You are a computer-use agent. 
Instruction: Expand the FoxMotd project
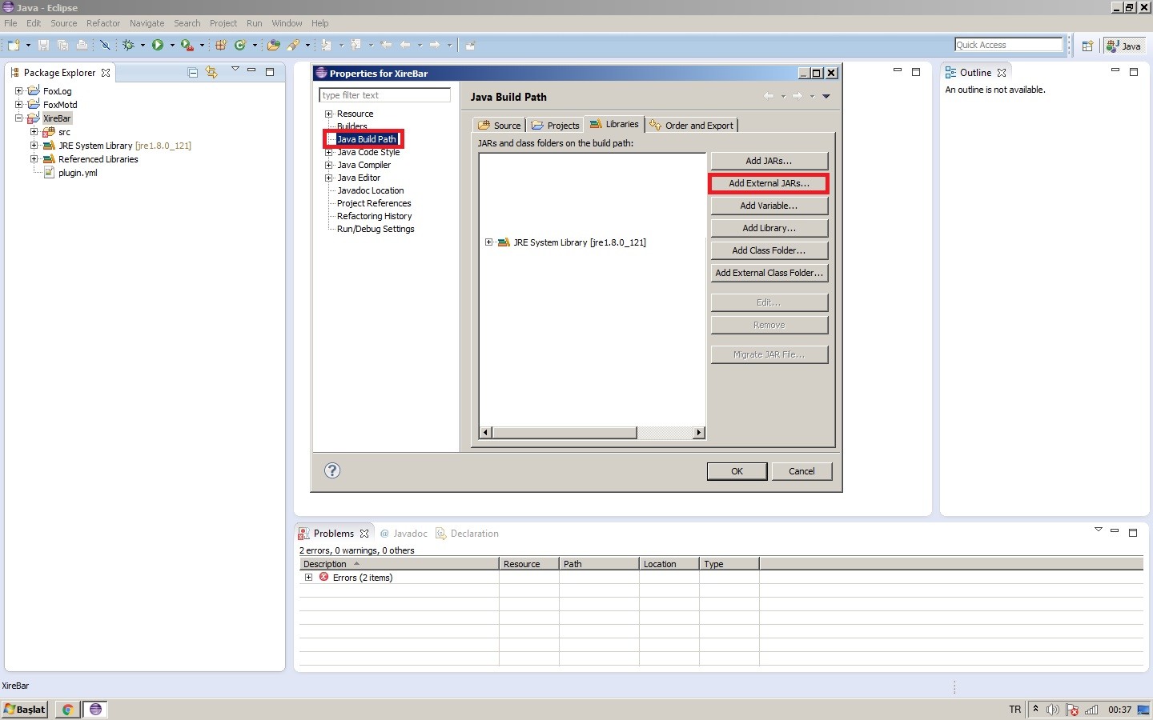pos(18,104)
